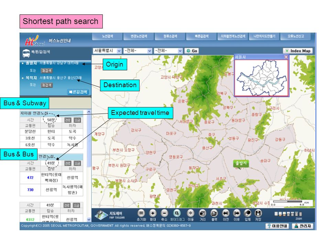Click the 서울시 index map thumbnail
This screenshot has height=247, width=330.
(x=261, y=78)
